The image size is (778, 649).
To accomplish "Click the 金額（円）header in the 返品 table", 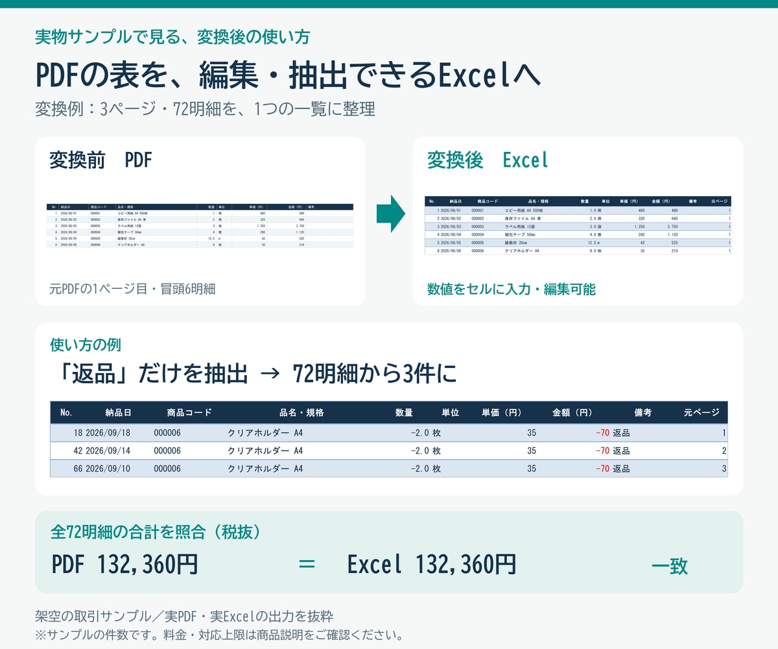I will (x=572, y=412).
